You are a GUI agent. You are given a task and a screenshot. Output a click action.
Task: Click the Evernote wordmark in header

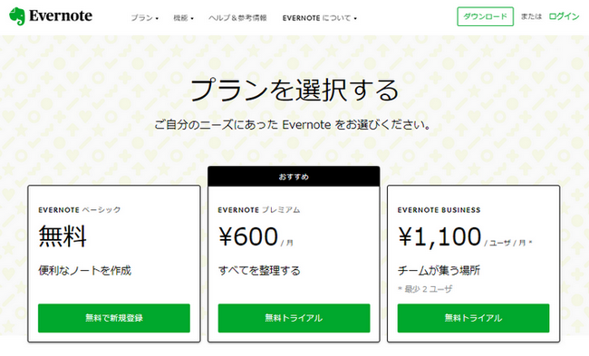pos(61,15)
